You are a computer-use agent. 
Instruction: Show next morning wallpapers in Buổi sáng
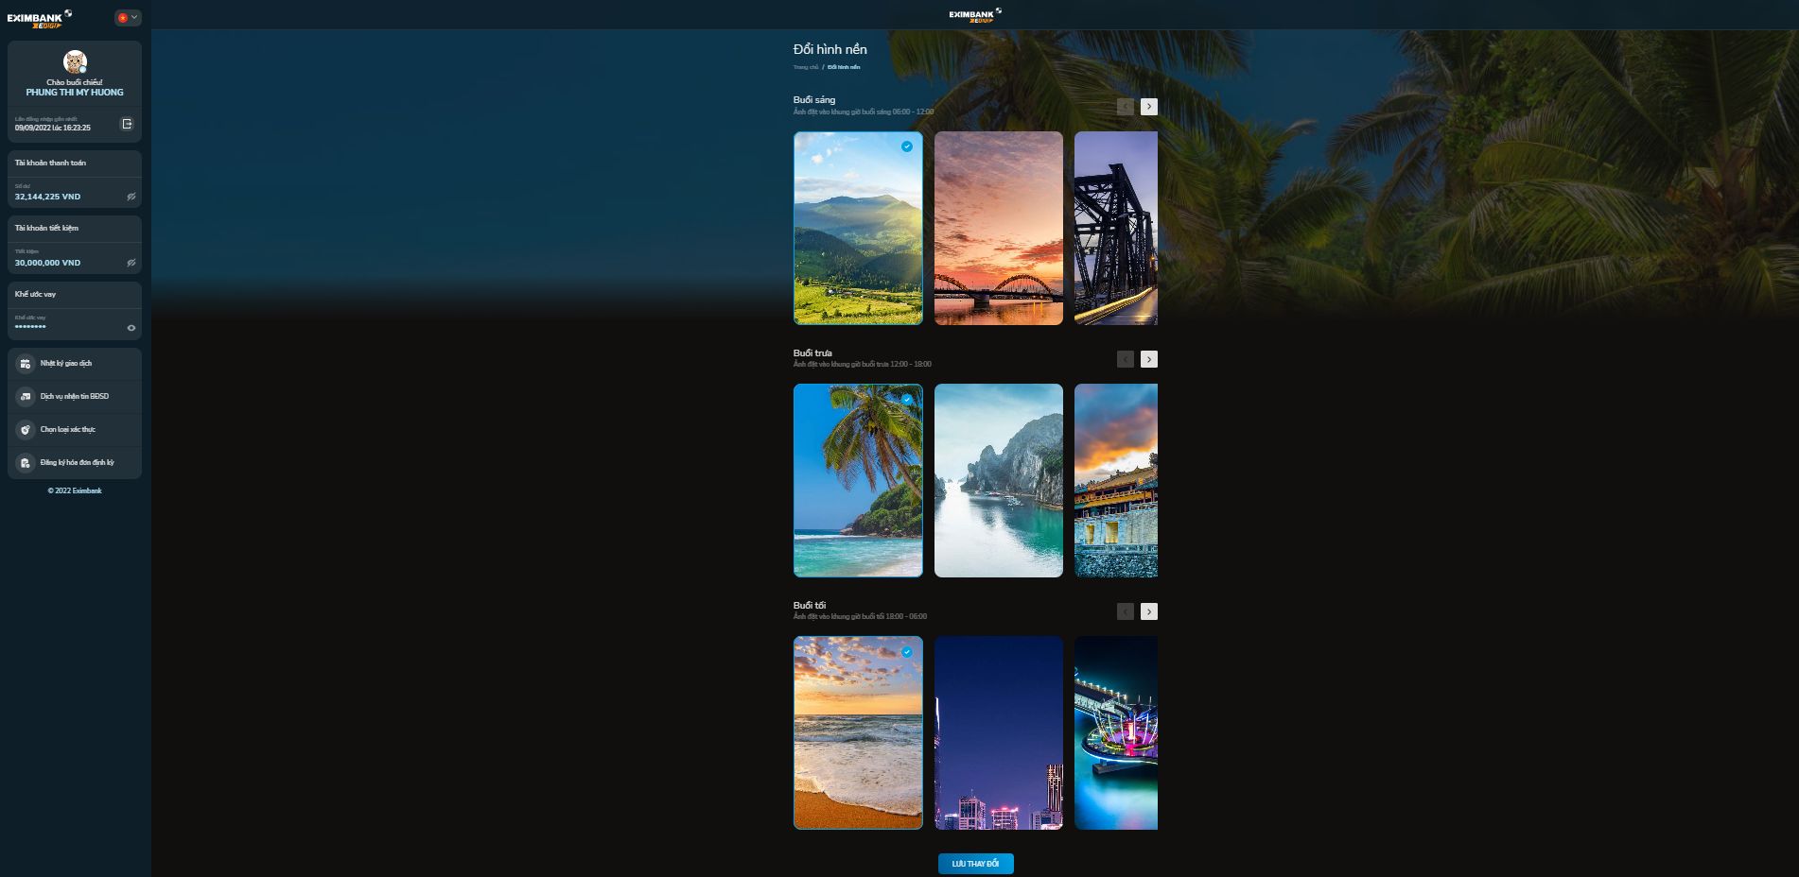[x=1148, y=107]
